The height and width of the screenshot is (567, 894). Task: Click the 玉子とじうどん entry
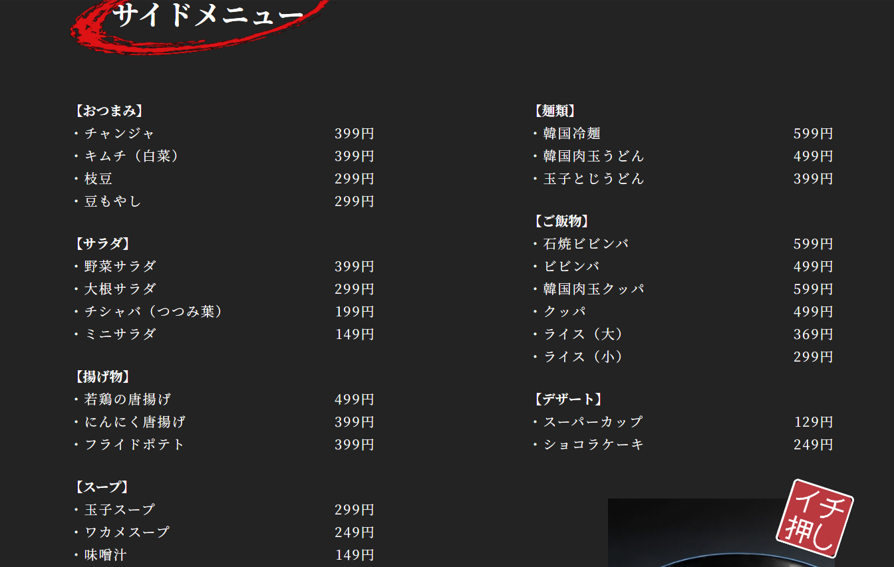tap(594, 179)
